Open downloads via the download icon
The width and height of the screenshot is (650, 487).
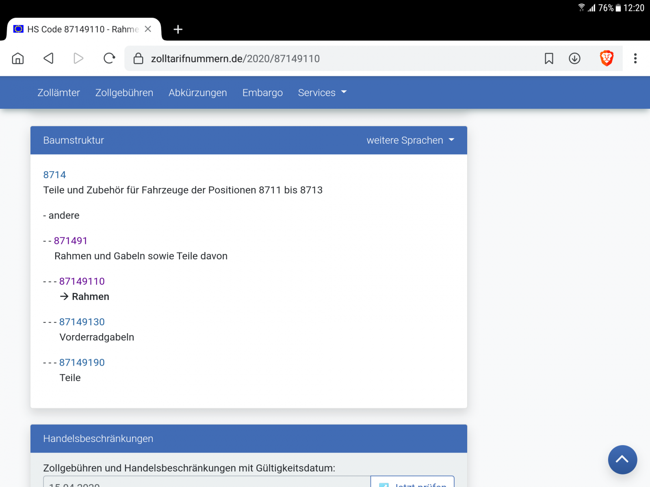pos(574,58)
